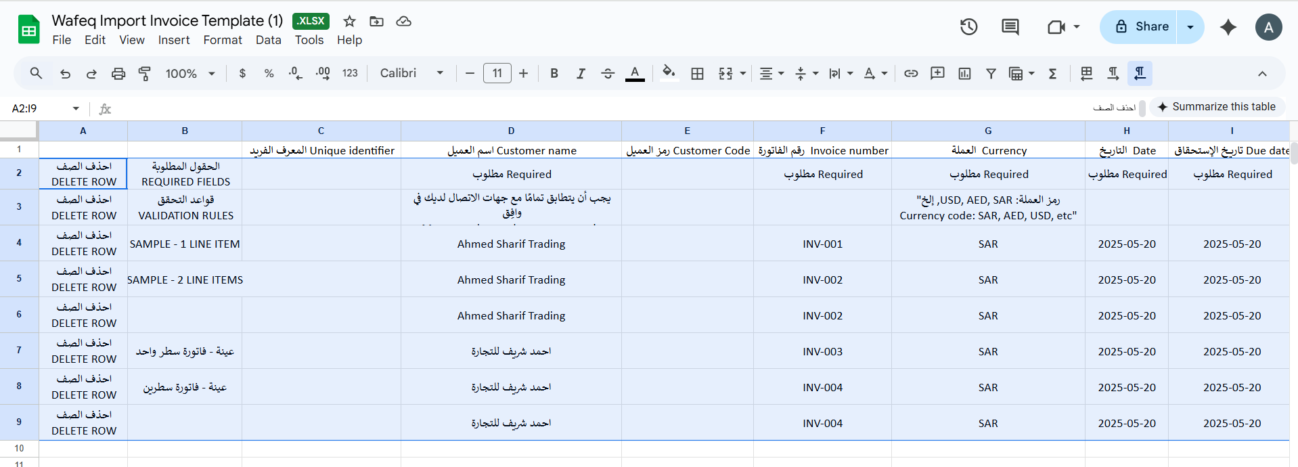Screen dimensions: 1298x467
Task: Open the Data menu
Action: coord(268,40)
